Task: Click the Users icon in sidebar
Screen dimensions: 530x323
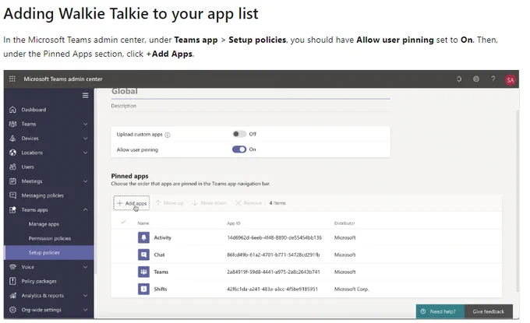Action: click(12, 167)
